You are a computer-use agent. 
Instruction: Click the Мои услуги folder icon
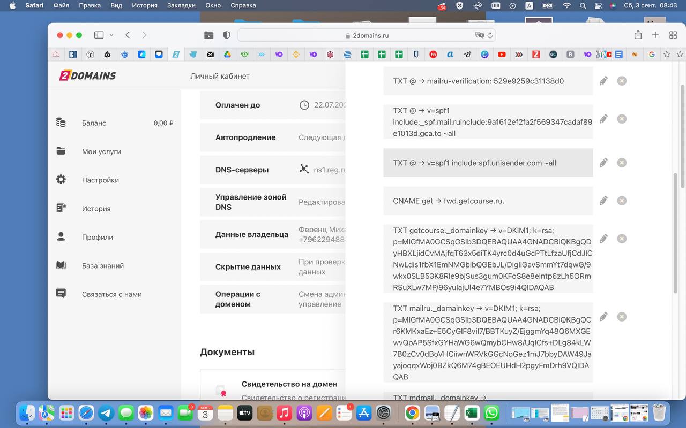pyautogui.click(x=61, y=151)
